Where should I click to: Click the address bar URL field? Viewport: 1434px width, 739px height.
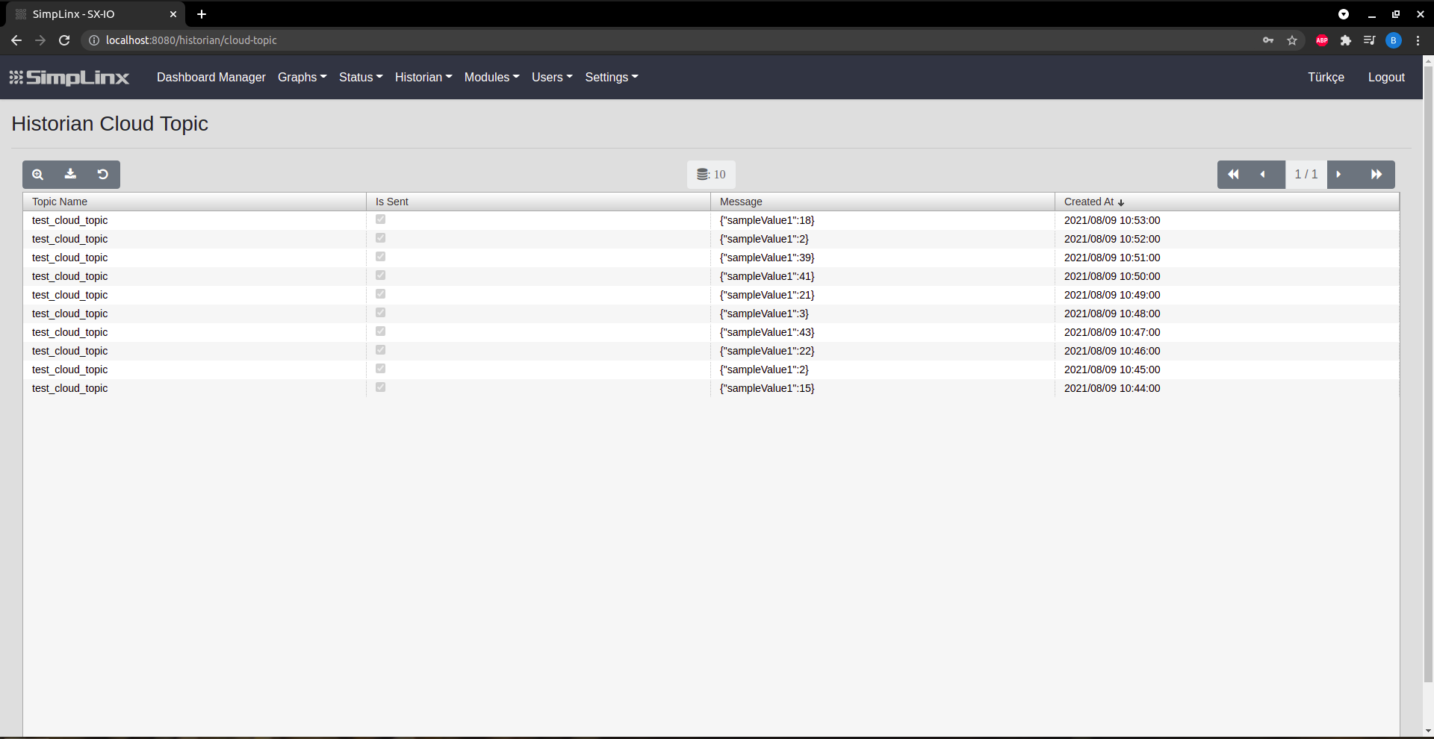point(672,40)
